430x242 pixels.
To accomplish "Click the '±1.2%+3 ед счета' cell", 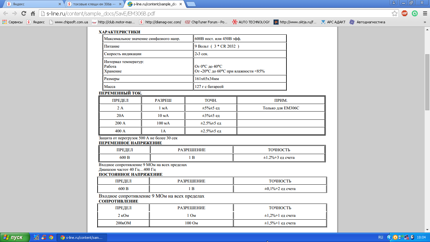I will 279,158.
